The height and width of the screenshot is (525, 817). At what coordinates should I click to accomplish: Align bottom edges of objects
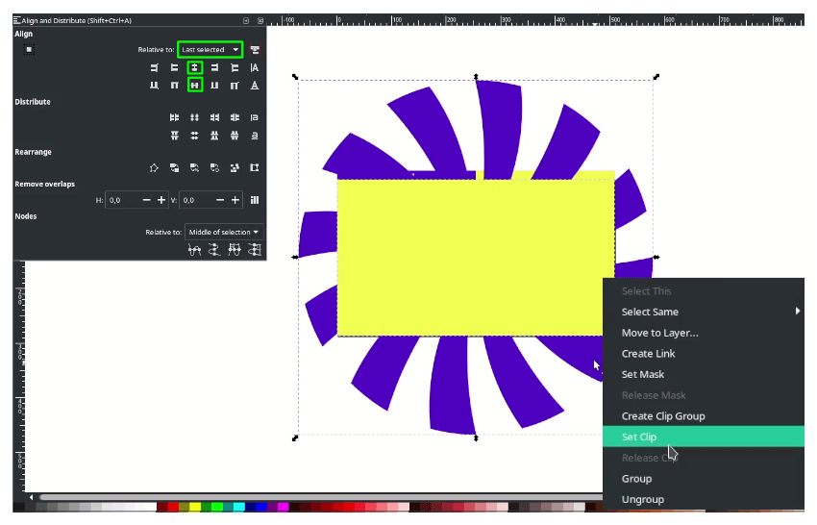pyautogui.click(x=214, y=86)
